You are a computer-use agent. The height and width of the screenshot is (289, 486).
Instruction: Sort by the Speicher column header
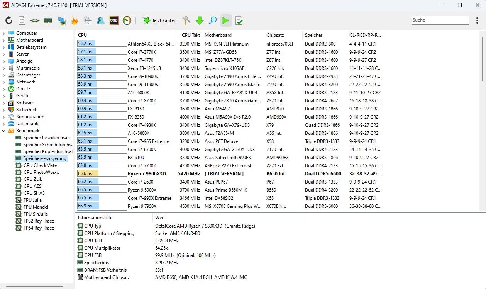[x=324, y=35]
